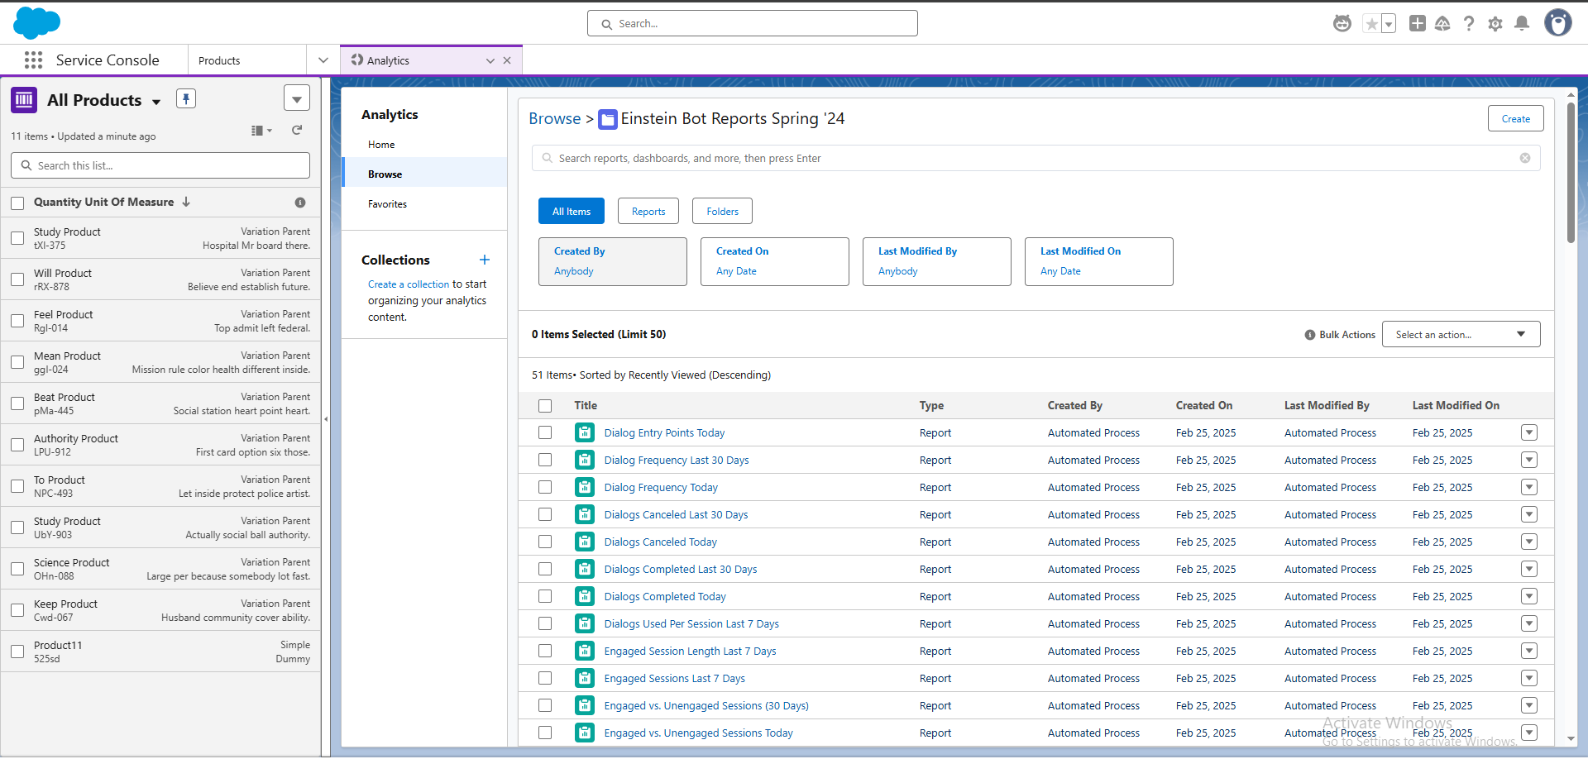Pin the All Products list view
The image size is (1588, 759).
tap(186, 99)
